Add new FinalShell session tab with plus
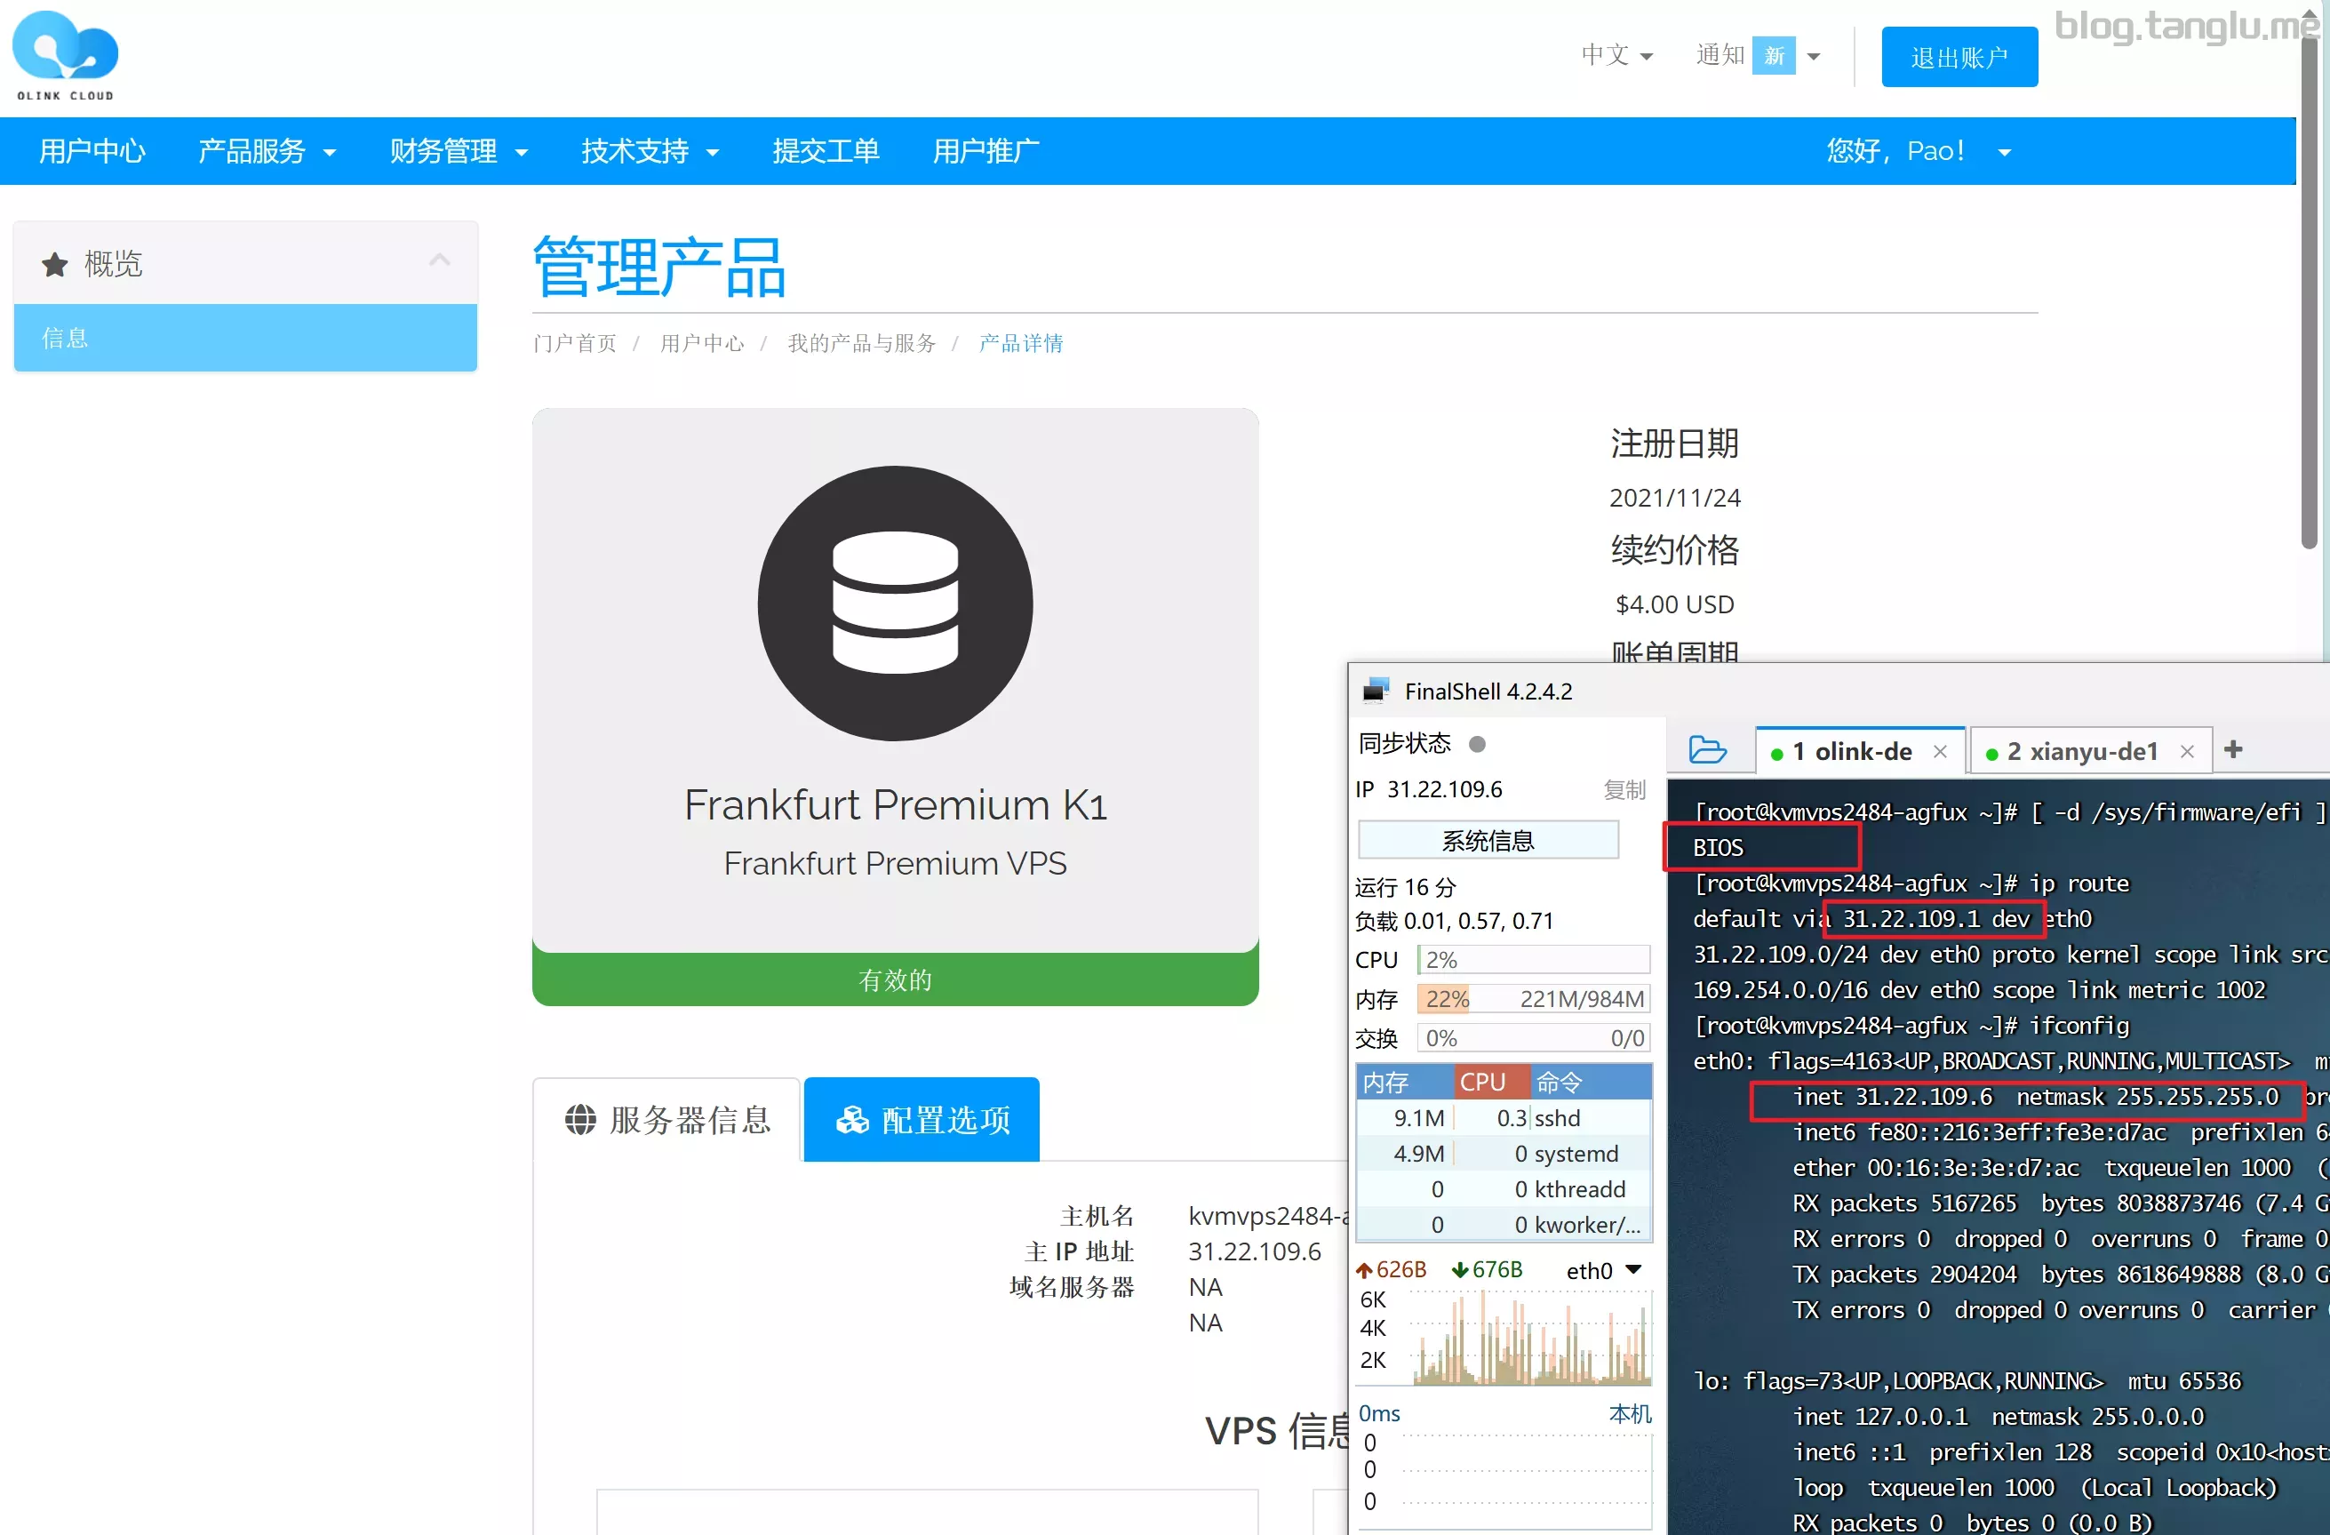 pos(2233,750)
